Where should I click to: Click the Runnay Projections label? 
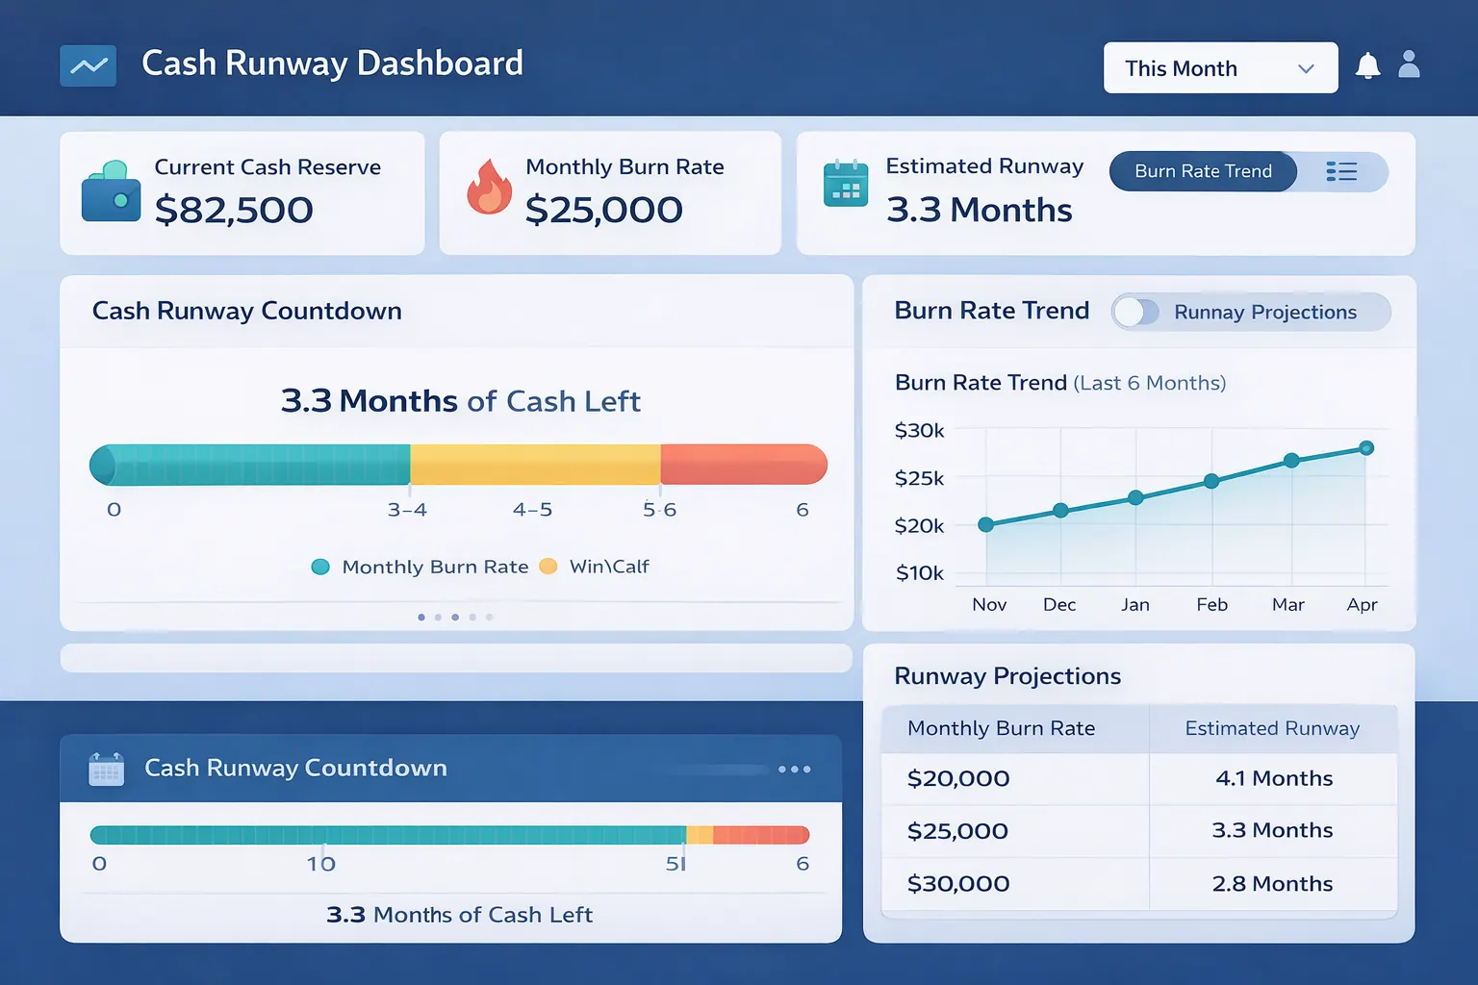(x=1265, y=313)
